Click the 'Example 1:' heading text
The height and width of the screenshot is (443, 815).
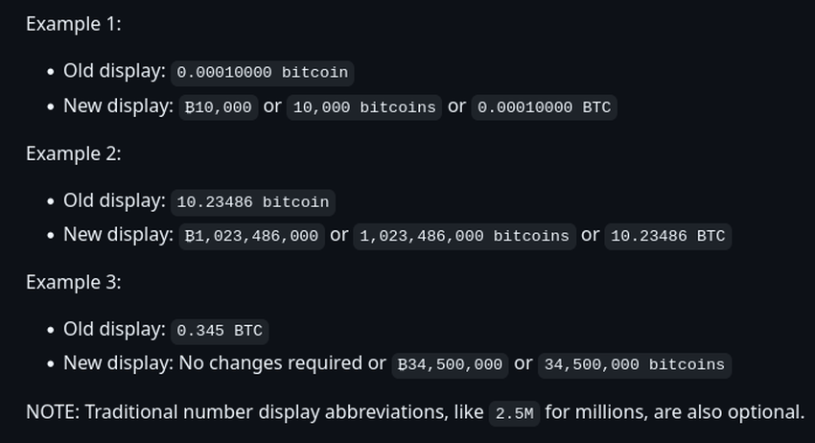point(74,24)
